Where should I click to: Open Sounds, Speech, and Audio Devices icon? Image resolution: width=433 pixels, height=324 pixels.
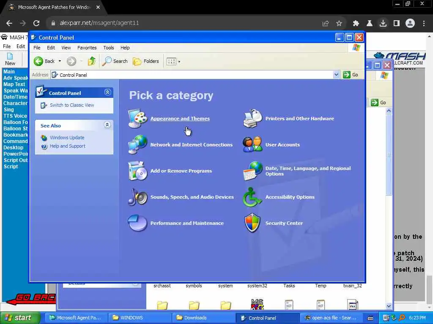click(137, 197)
